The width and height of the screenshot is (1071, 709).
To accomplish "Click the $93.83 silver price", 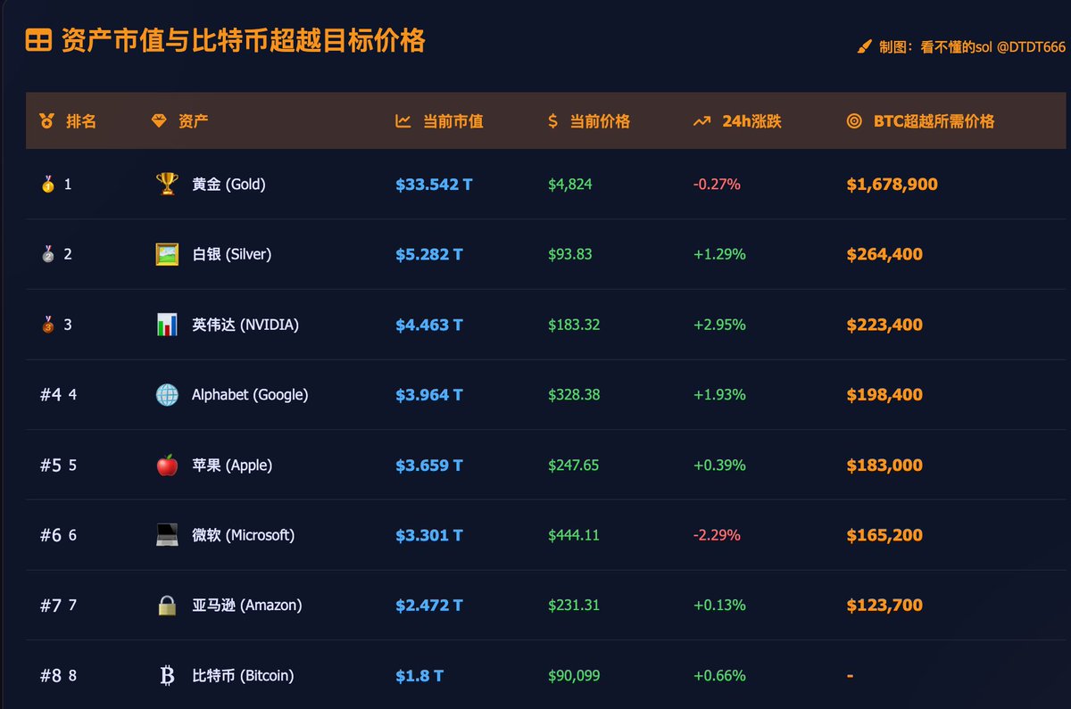I will (570, 254).
